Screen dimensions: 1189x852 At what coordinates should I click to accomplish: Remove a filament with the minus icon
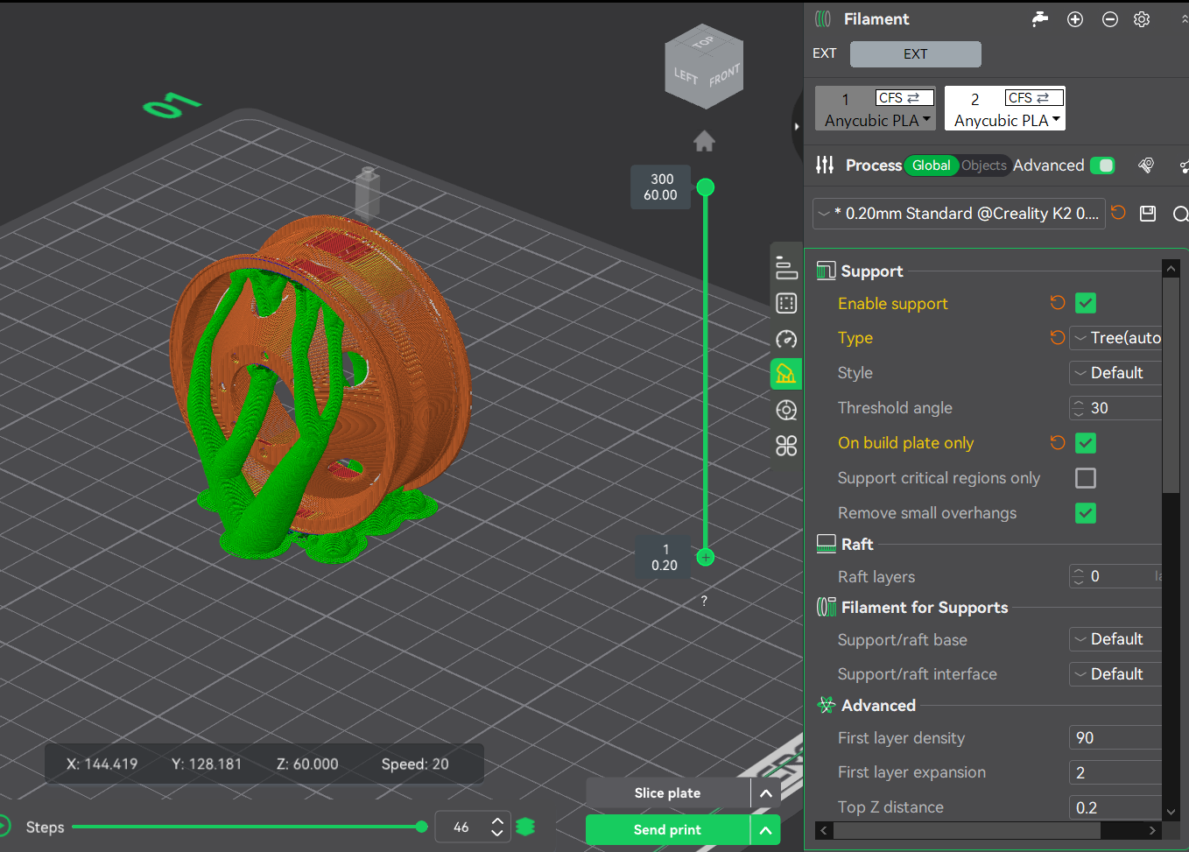click(x=1109, y=19)
